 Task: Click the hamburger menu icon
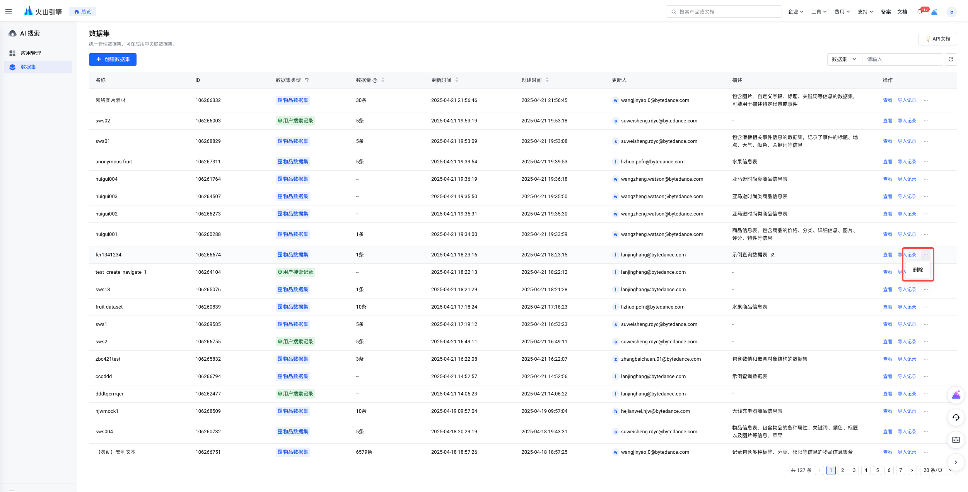pyautogui.click(x=9, y=12)
